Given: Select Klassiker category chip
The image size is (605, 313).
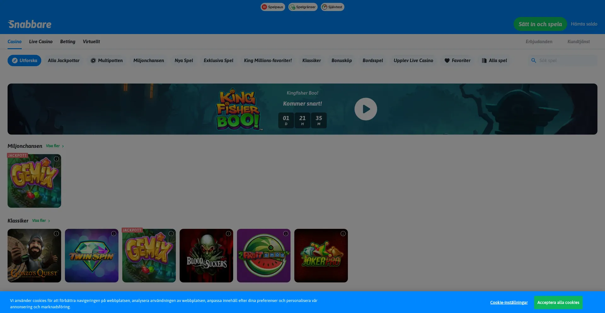Looking at the screenshot, I should (x=312, y=61).
